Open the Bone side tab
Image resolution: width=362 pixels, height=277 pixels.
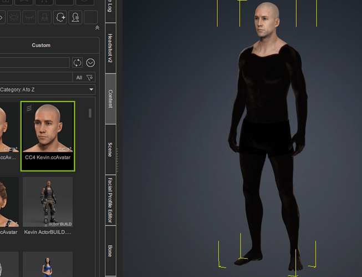[x=110, y=250]
